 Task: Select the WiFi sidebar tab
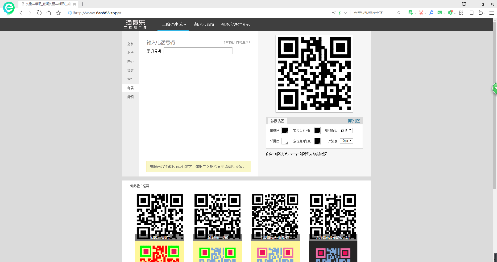point(130,79)
